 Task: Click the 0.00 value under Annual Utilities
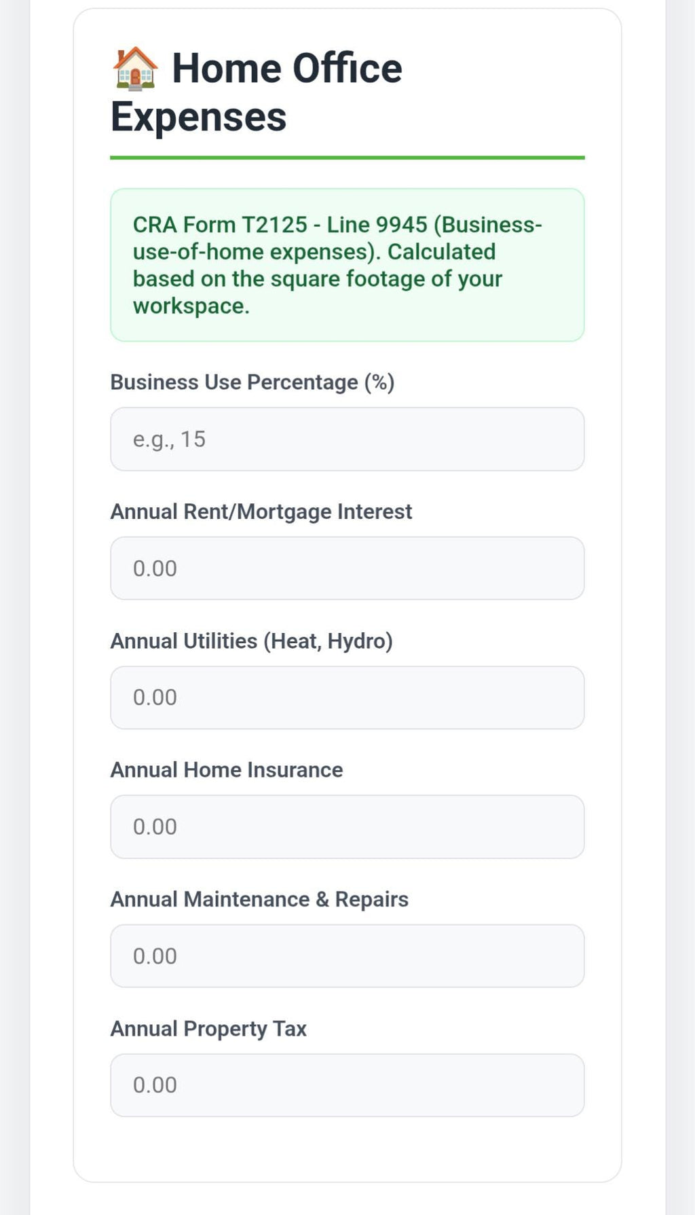point(155,697)
